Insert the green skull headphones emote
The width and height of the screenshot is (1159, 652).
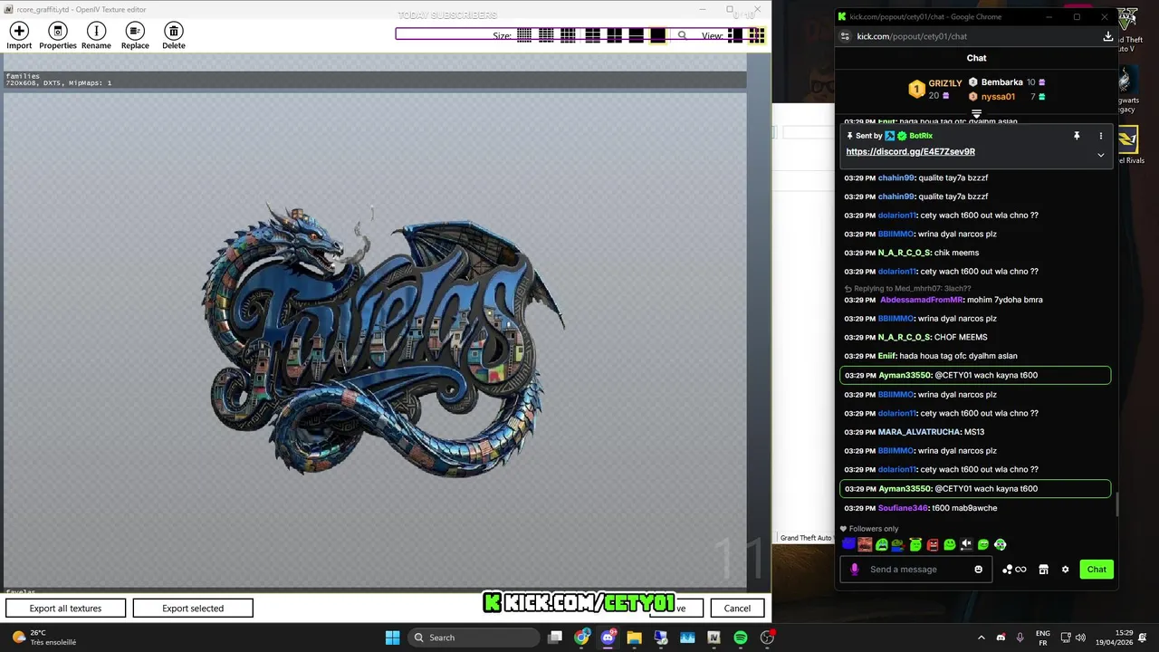click(1000, 544)
